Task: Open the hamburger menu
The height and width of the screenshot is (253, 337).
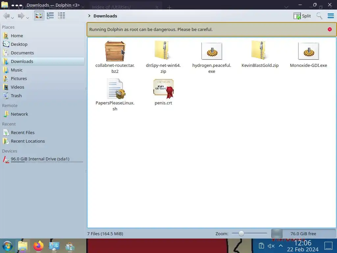Action: (331, 16)
